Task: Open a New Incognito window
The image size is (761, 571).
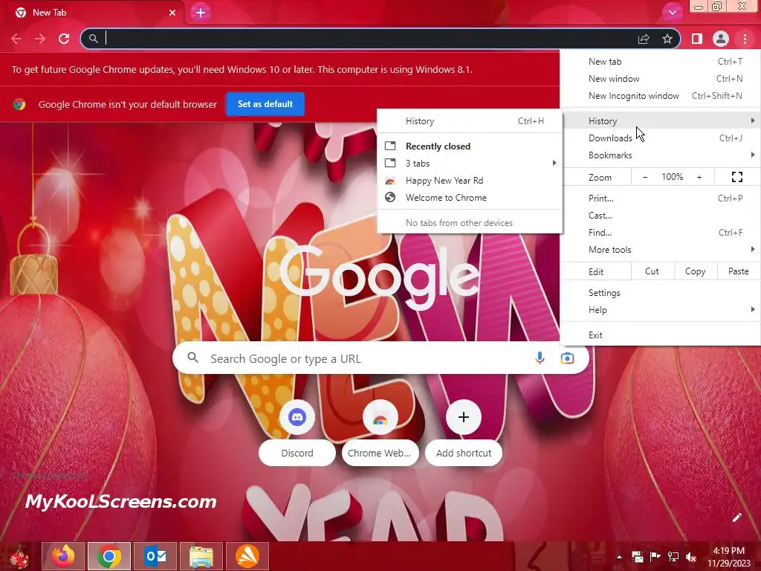Action: click(x=661, y=96)
